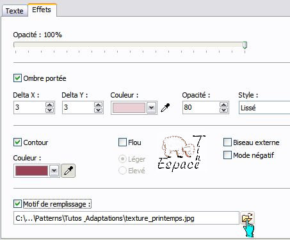Screen dimensions: 290x240
Task: Toggle the Contour checkbox
Action: point(17,142)
